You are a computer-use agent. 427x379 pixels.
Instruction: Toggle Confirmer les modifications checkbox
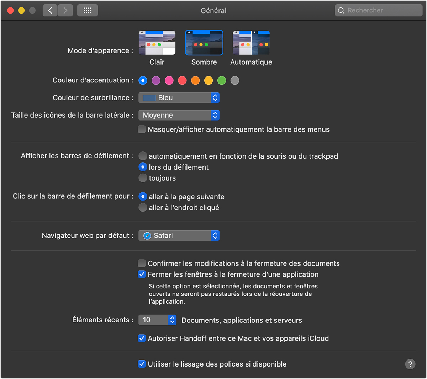click(142, 263)
